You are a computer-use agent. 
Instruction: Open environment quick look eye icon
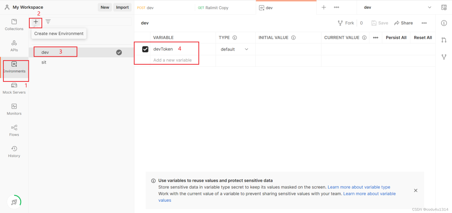[444, 8]
